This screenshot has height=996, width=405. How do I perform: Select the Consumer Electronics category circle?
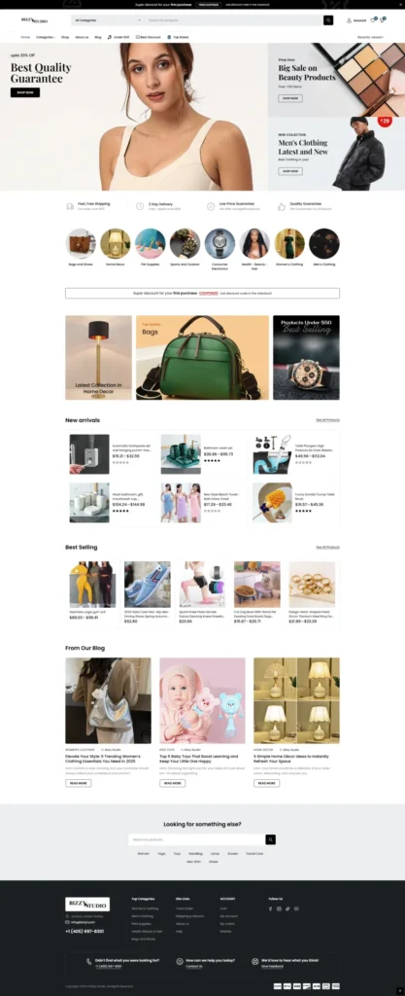[219, 244]
